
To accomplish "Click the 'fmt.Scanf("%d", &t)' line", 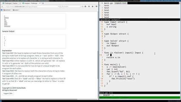I will (118, 72).
